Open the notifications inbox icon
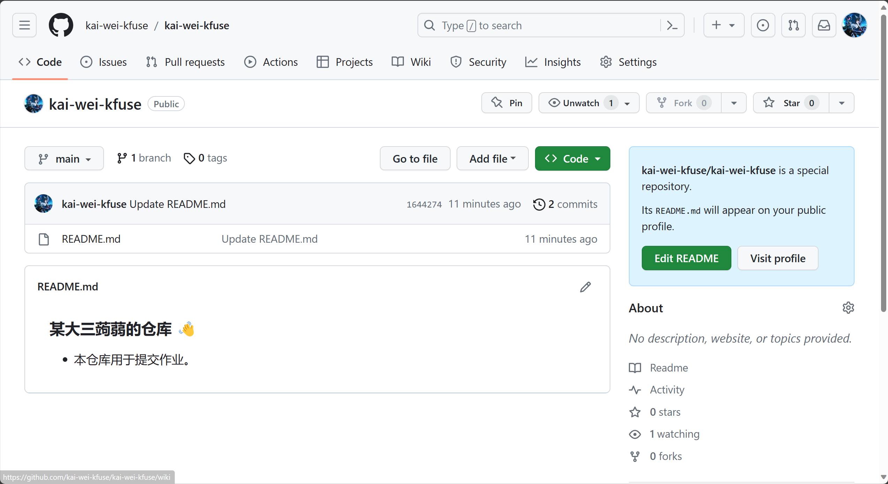The image size is (888, 484). 824,25
